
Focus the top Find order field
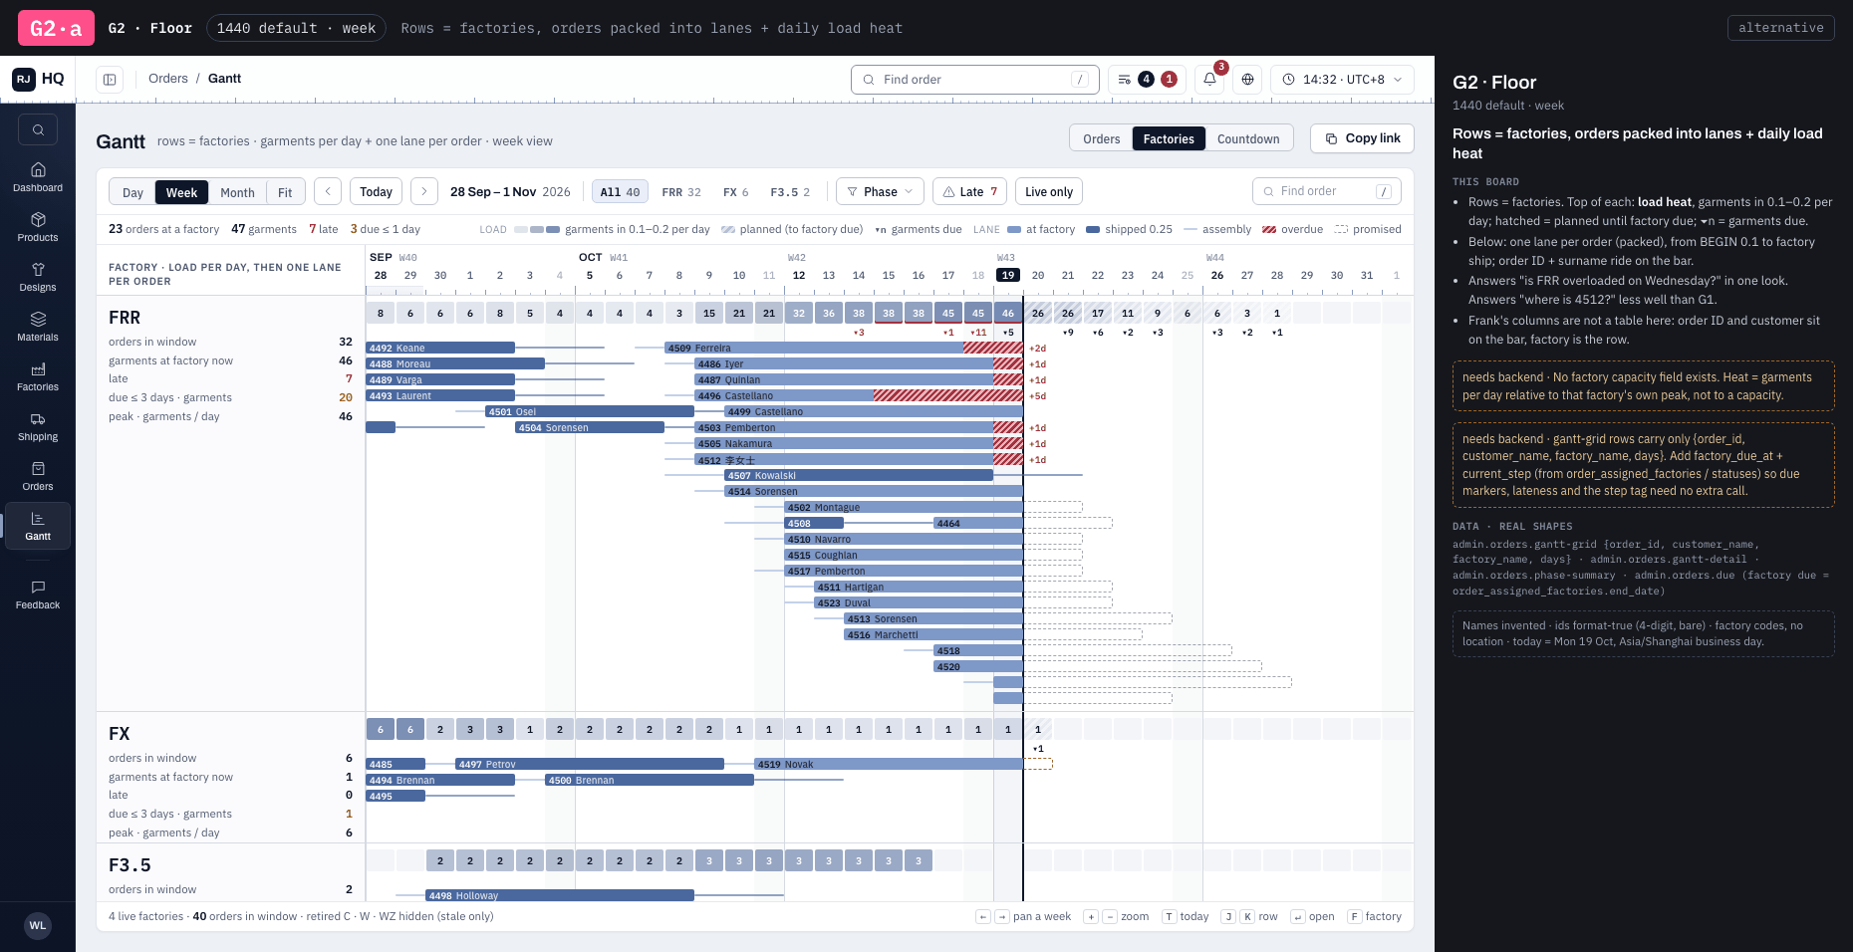[974, 80]
